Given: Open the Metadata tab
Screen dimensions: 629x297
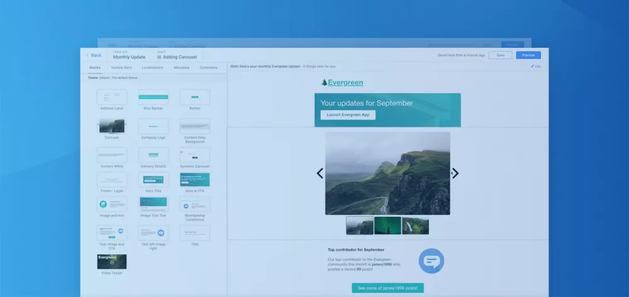Looking at the screenshot, I should pos(181,68).
